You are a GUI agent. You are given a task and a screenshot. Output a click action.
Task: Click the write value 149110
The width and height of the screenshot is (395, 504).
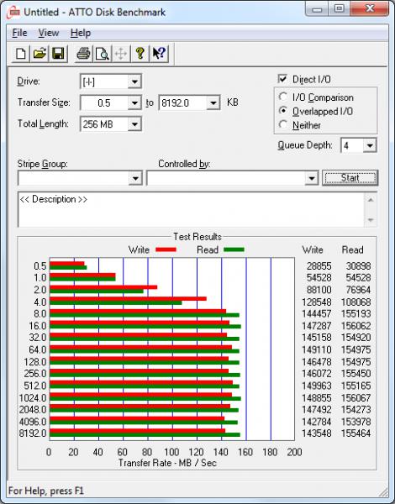coord(317,349)
